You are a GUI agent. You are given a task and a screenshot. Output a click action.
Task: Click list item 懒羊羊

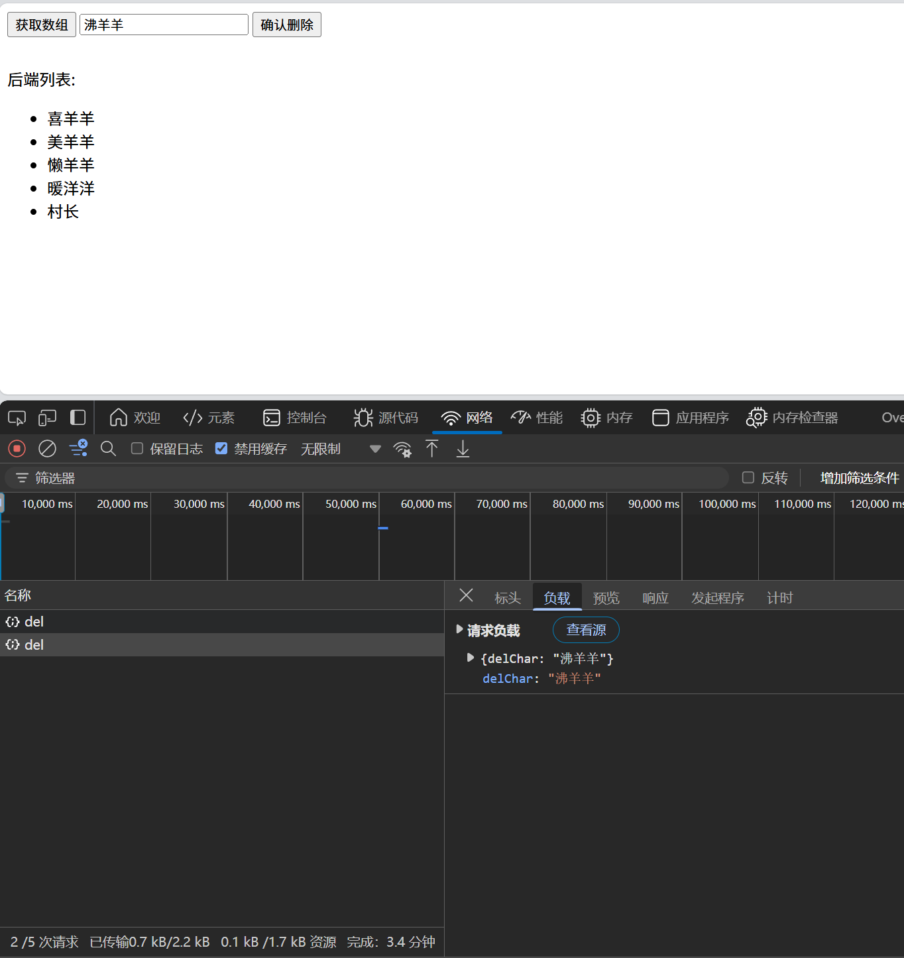click(x=71, y=165)
